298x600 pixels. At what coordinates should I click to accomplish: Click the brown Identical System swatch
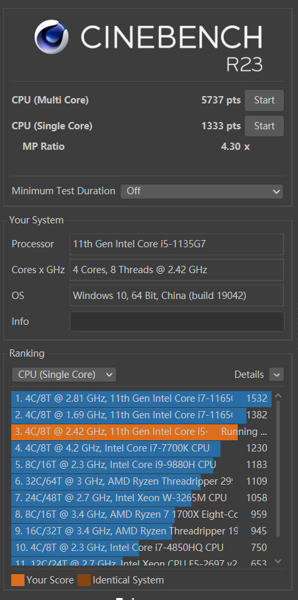tap(84, 580)
